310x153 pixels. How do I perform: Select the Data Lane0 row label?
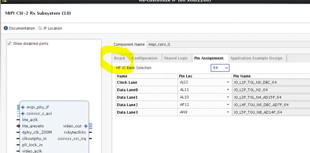tap(127, 90)
